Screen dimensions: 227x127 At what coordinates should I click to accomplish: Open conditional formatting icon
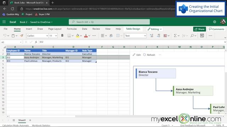[165, 36]
